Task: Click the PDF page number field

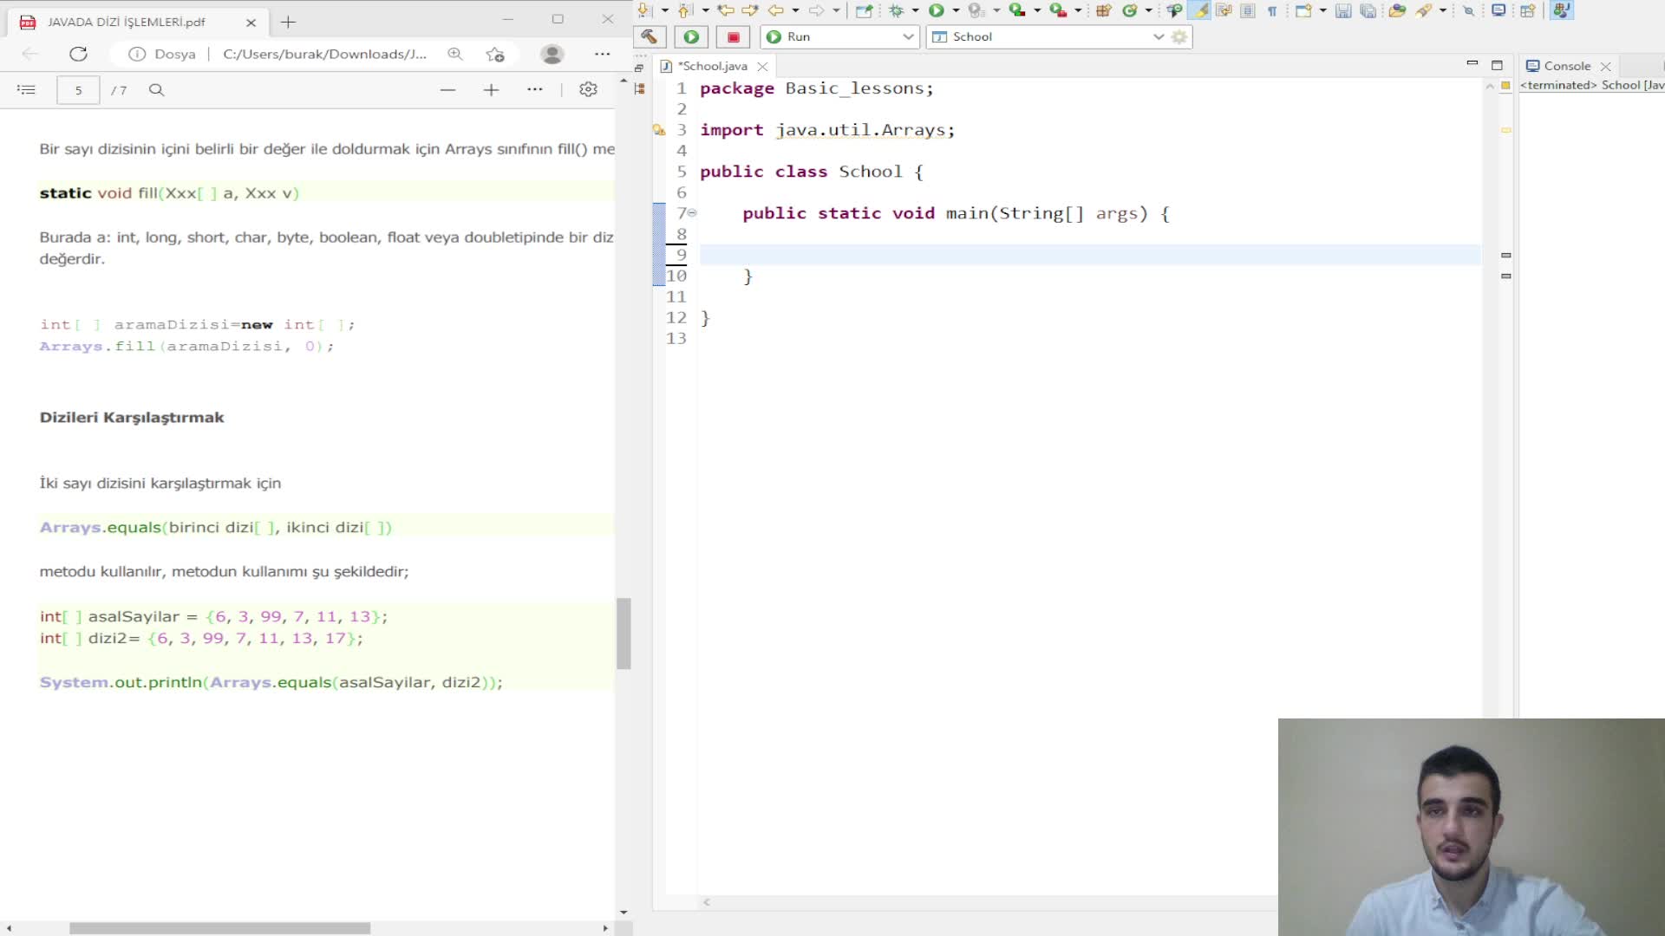Action: pyautogui.click(x=78, y=89)
